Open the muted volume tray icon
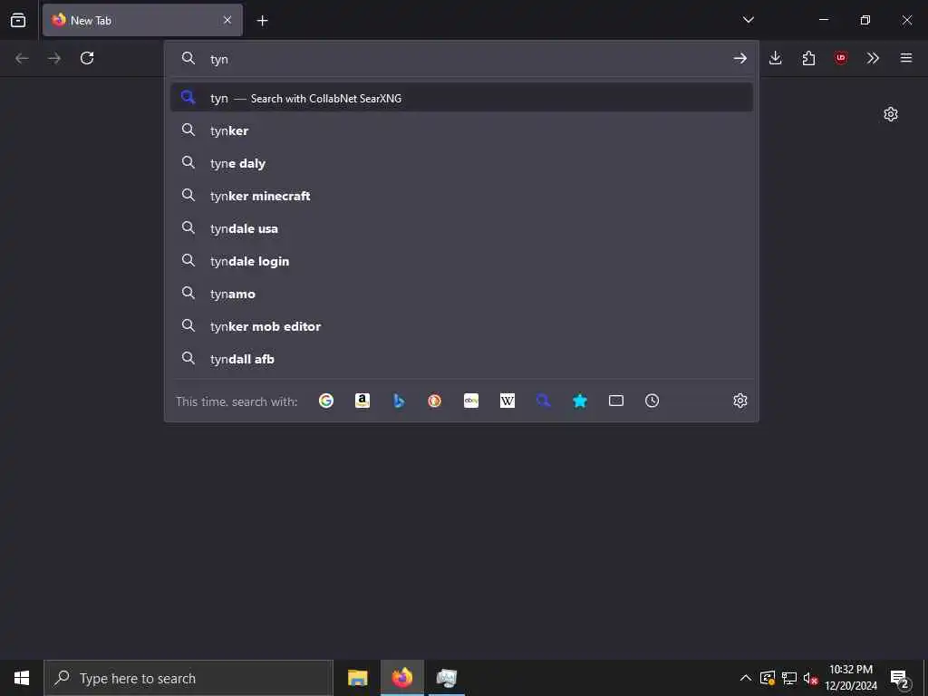 [x=810, y=678]
